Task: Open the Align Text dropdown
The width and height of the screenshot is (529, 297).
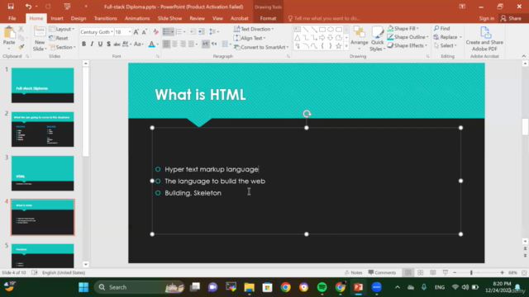Action: pyautogui.click(x=250, y=38)
